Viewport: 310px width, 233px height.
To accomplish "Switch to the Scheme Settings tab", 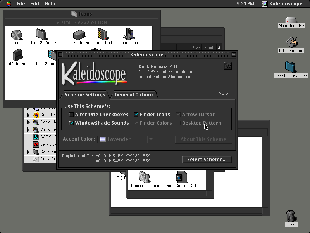I will click(x=85, y=95).
